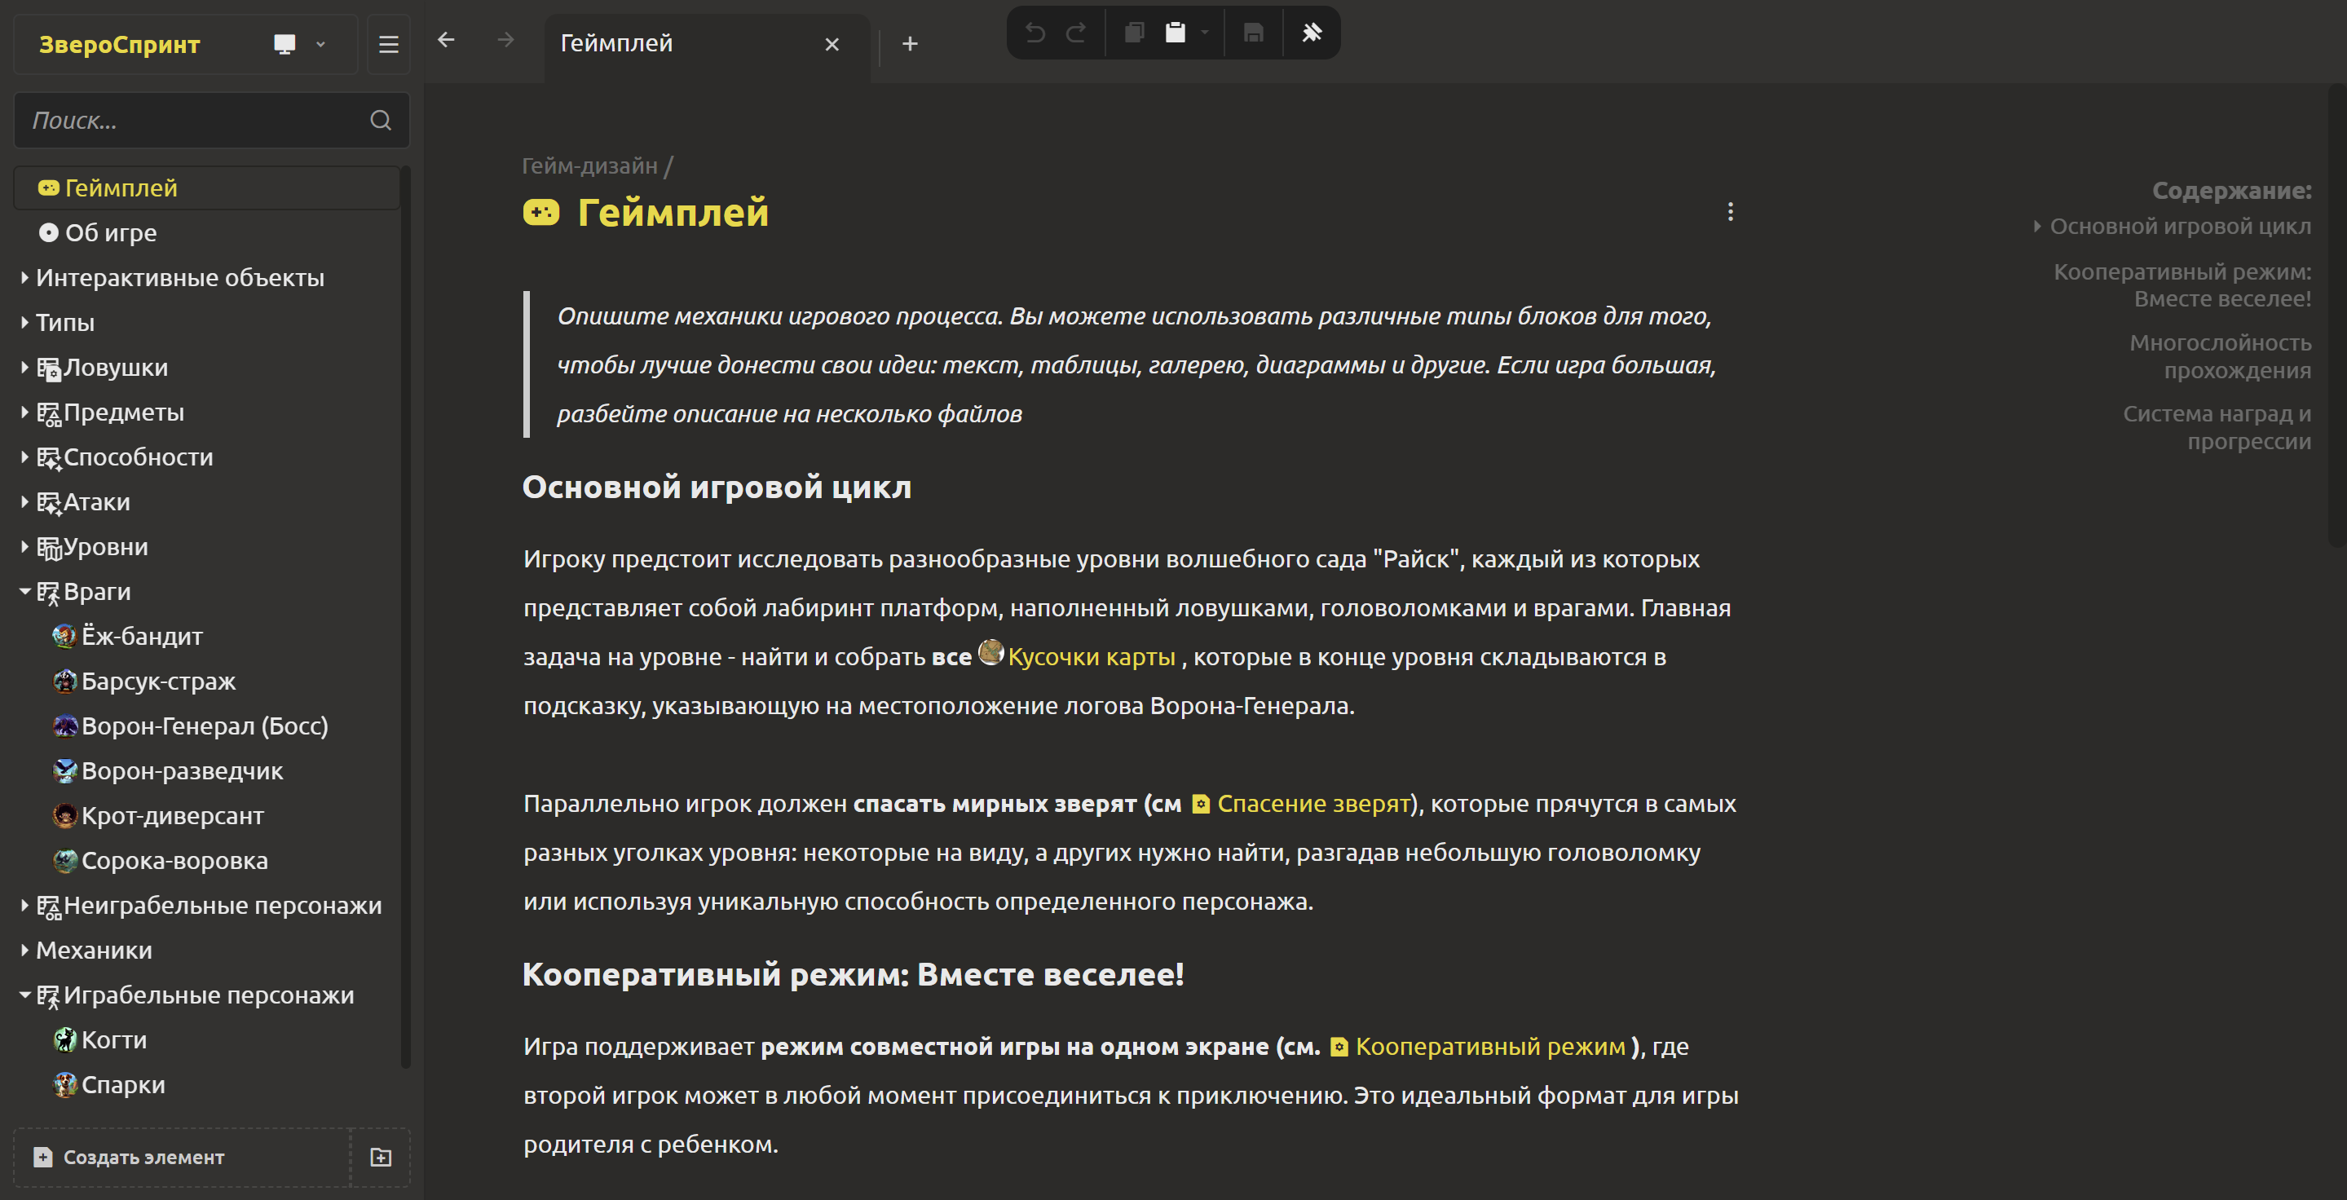Screen dimensions: 2347x1200
Task: Click the Поиск search input field
Action: [196, 121]
